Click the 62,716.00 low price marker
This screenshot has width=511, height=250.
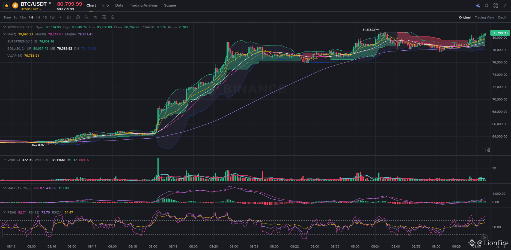tap(38, 145)
